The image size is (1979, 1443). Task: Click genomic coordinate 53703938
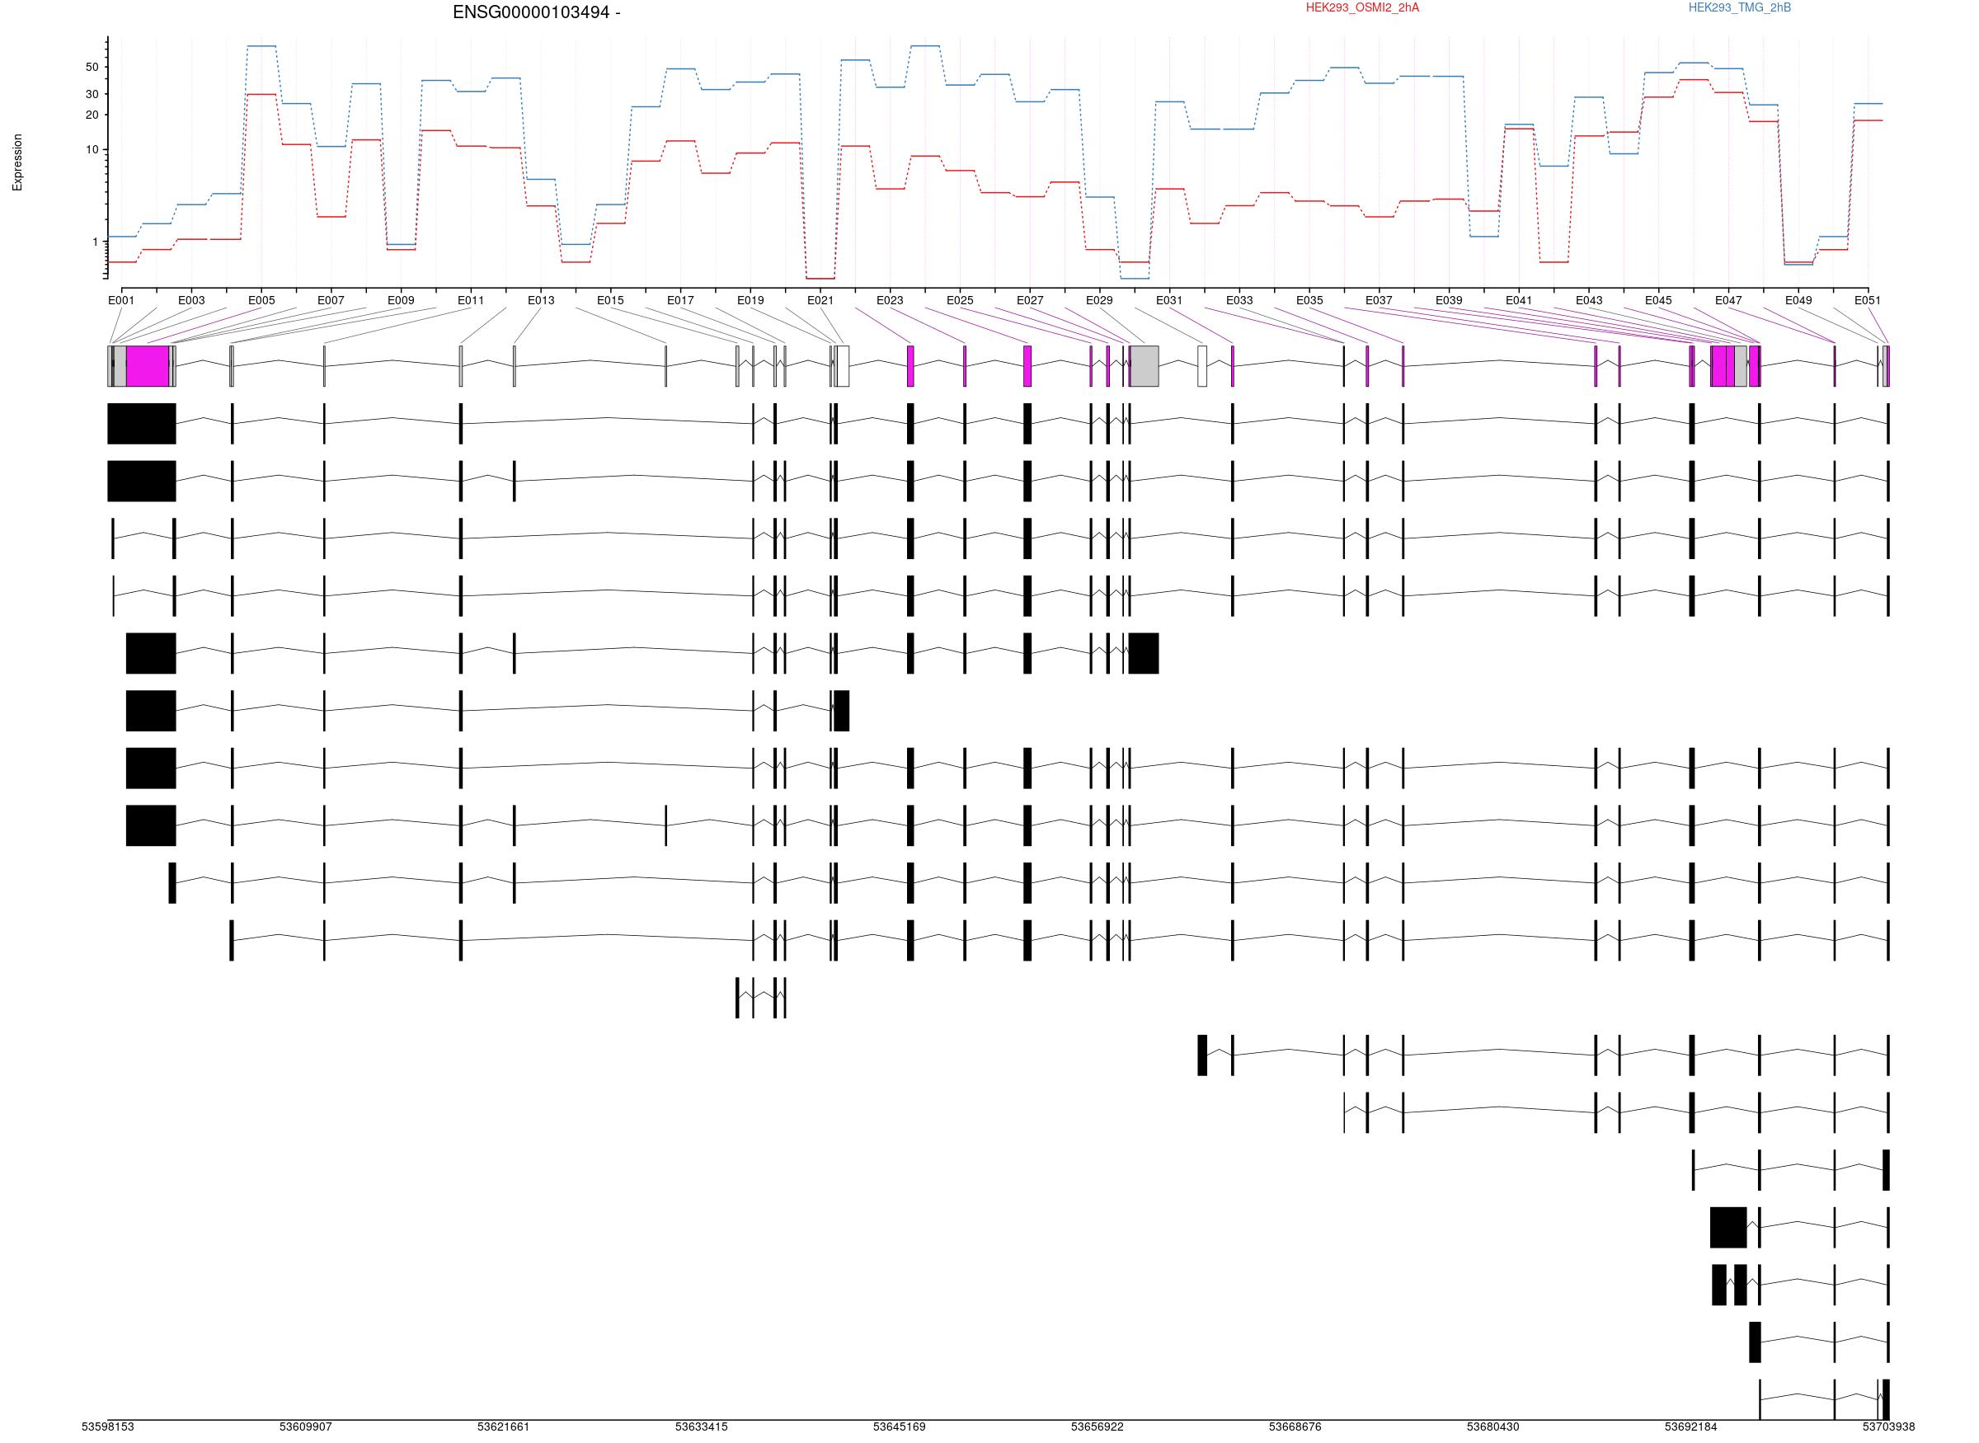coord(1889,1427)
